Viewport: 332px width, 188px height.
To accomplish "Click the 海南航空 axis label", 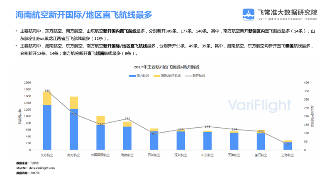I will [x=127, y=155].
